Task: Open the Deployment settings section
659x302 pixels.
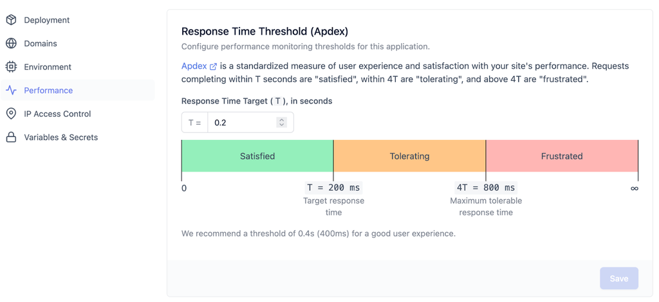Action: (46, 20)
